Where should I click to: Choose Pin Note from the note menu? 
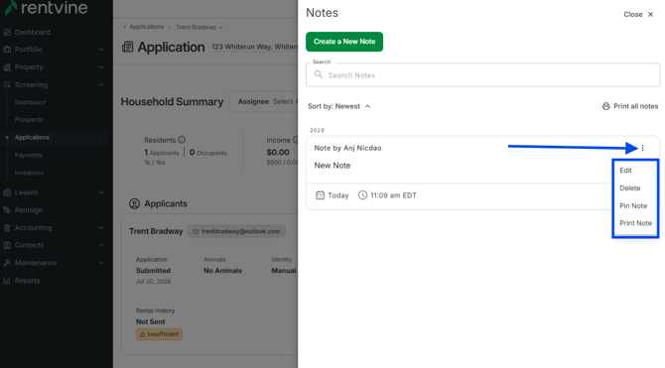[633, 205]
